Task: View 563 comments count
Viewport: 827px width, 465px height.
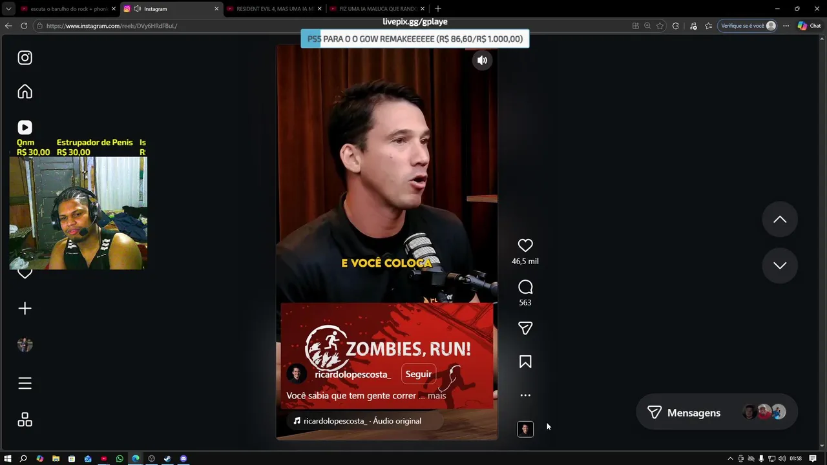Action: [x=525, y=303]
